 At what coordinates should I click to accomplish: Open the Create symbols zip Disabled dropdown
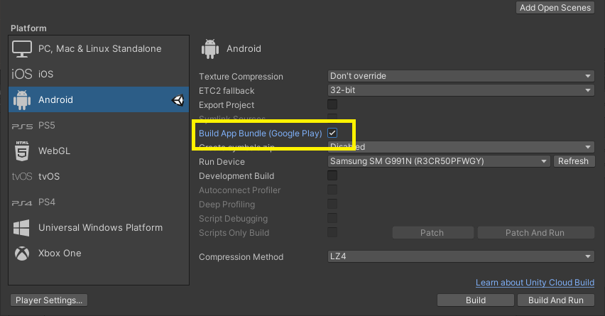[x=461, y=147]
